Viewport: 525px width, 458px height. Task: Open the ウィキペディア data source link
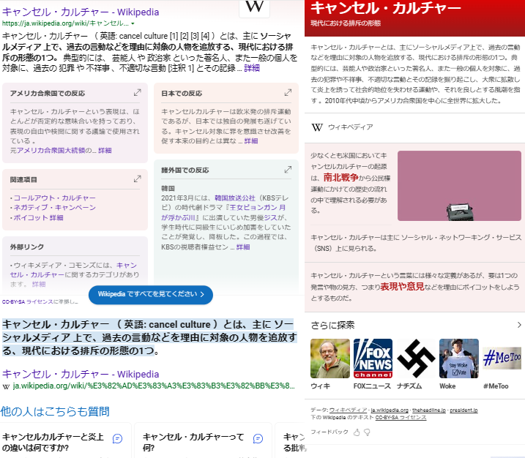tap(349, 410)
